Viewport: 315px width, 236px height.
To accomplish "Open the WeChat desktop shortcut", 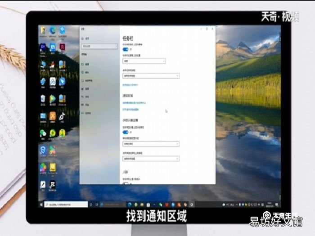I will 43,134.
